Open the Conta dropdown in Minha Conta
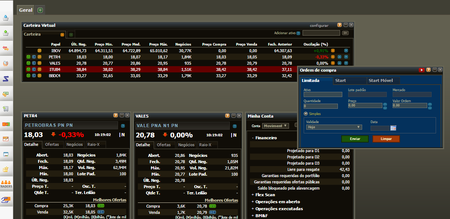The width and height of the screenshot is (450, 219). coord(275,126)
